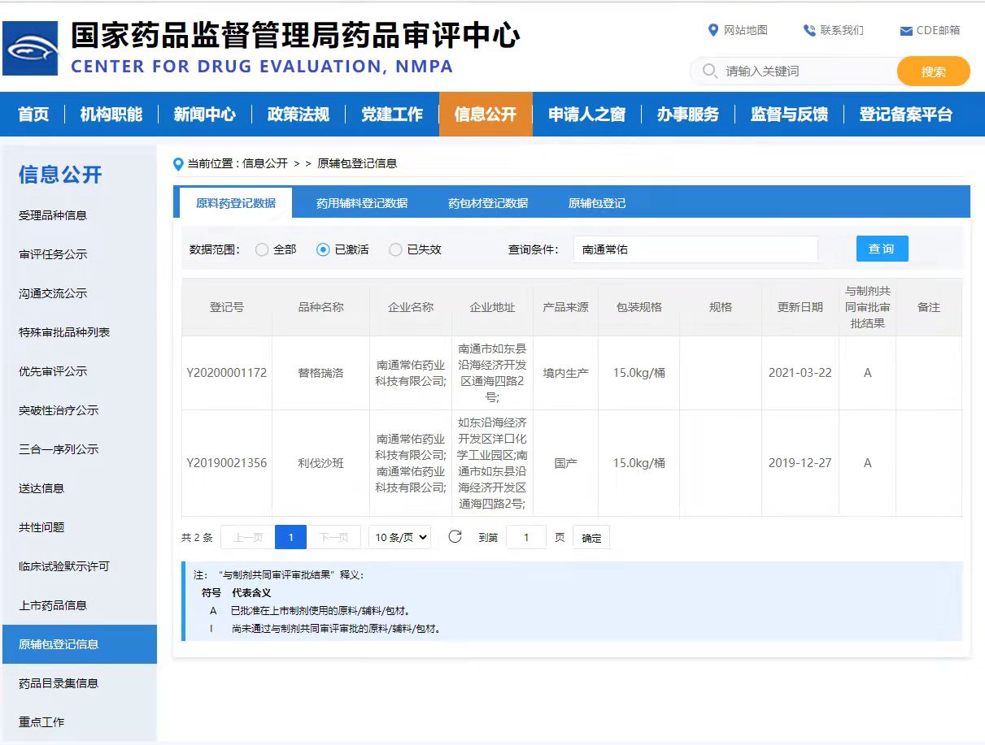Click page number 1 button
Viewport: 985px width, 745px height.
(x=291, y=537)
